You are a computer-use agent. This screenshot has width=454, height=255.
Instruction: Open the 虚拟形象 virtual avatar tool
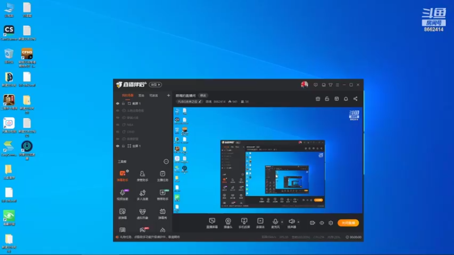(142, 214)
